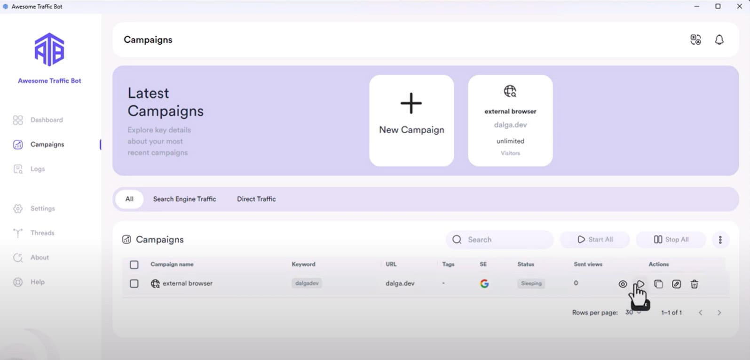Click the globe icon in external browser row
The width and height of the screenshot is (750, 360).
[x=155, y=283]
